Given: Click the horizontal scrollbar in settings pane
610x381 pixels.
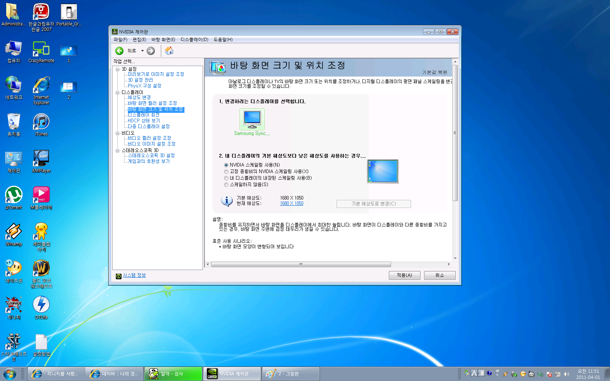Looking at the screenshot, I should (301, 264).
